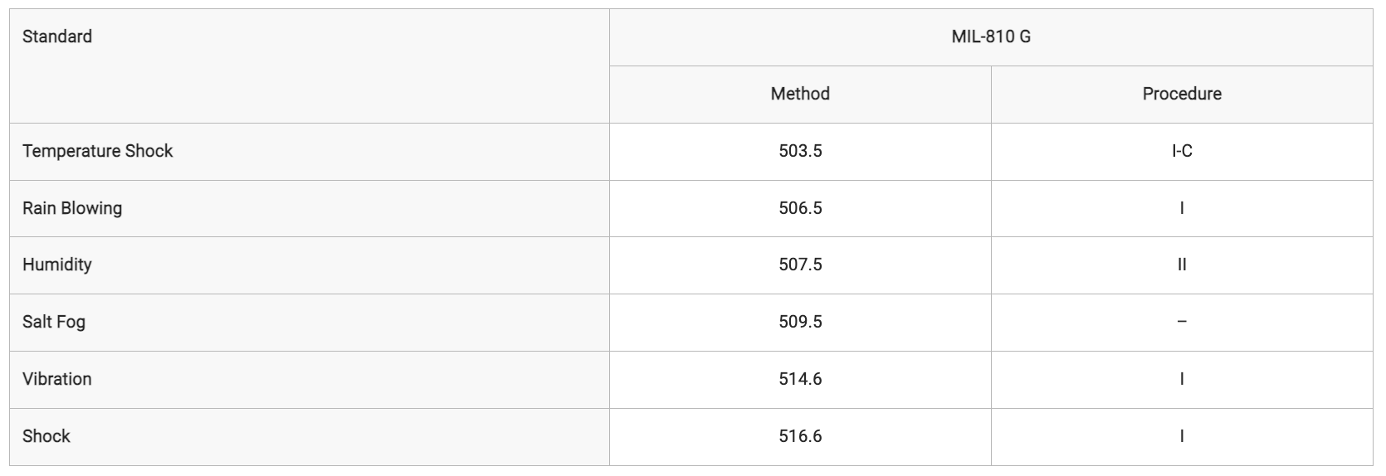Select the Humidity procedure II cell
The height and width of the screenshot is (476, 1386).
(x=1182, y=265)
